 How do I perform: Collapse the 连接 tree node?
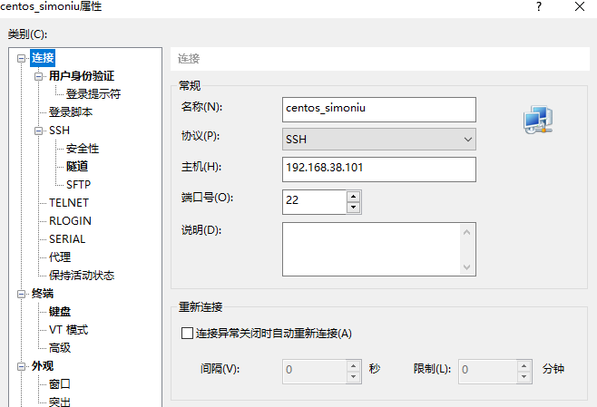point(22,58)
